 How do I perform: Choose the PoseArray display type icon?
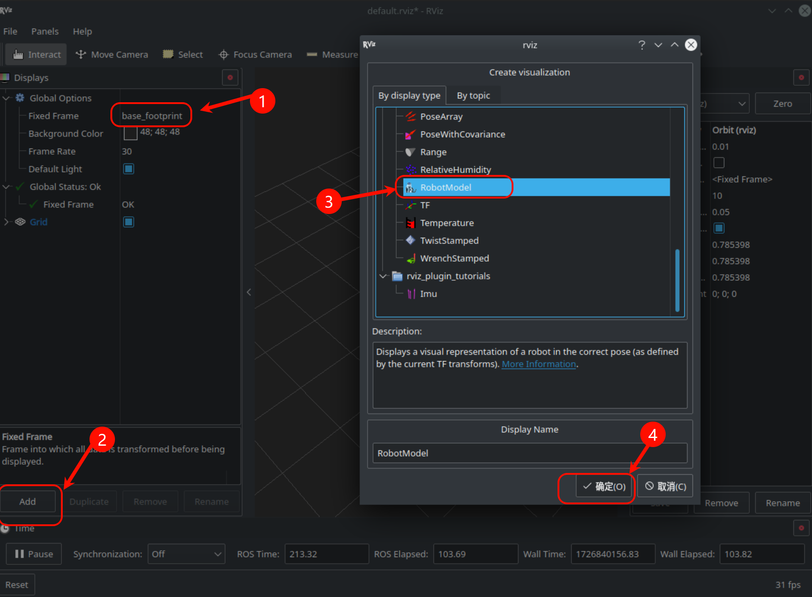click(411, 117)
